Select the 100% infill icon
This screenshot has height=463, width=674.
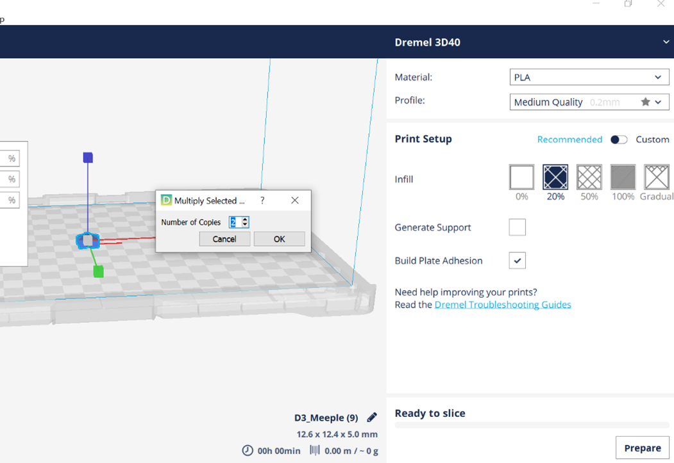623,177
